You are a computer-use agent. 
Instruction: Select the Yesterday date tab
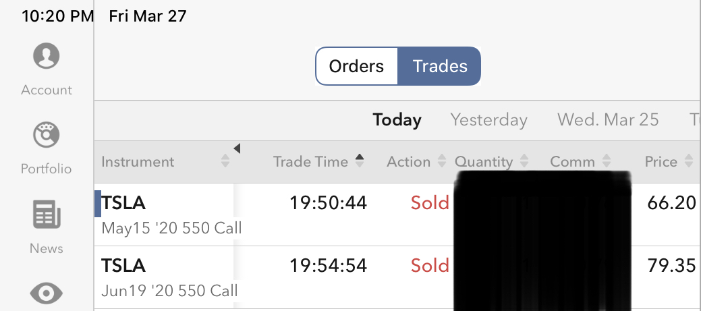(488, 120)
